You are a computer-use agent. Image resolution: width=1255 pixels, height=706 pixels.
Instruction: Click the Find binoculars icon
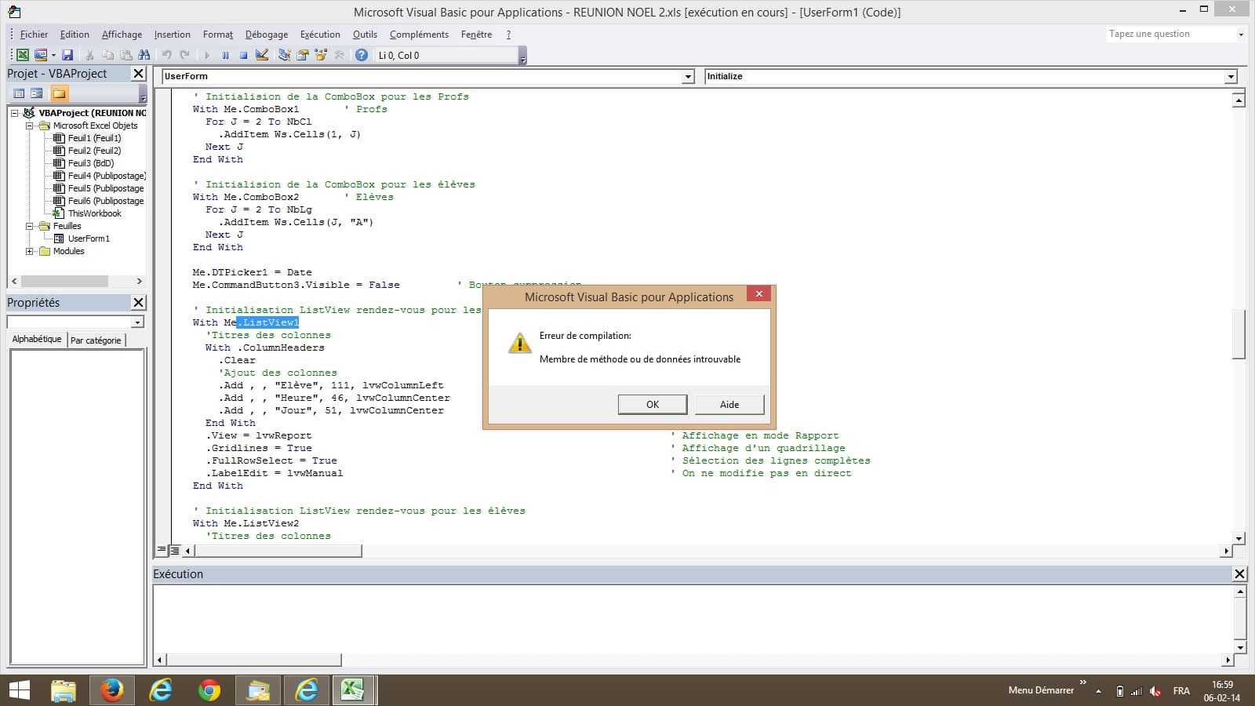[x=144, y=55]
